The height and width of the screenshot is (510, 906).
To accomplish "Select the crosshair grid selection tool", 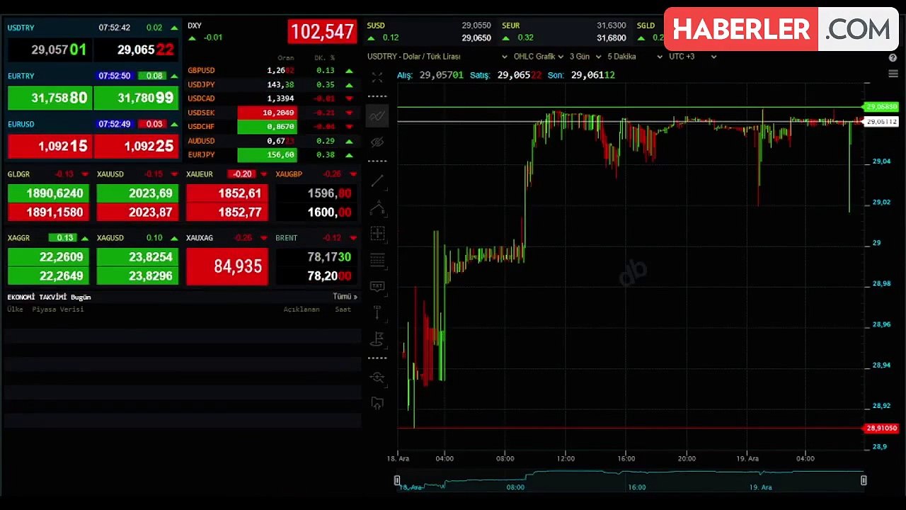I will pos(377,234).
